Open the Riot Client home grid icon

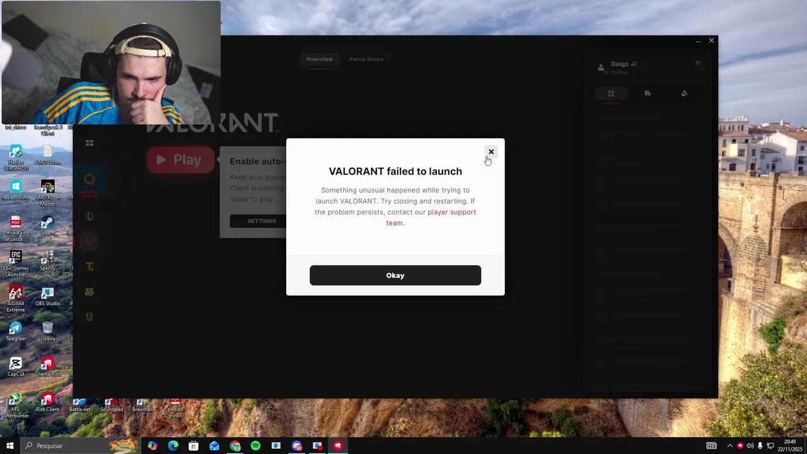click(90, 143)
